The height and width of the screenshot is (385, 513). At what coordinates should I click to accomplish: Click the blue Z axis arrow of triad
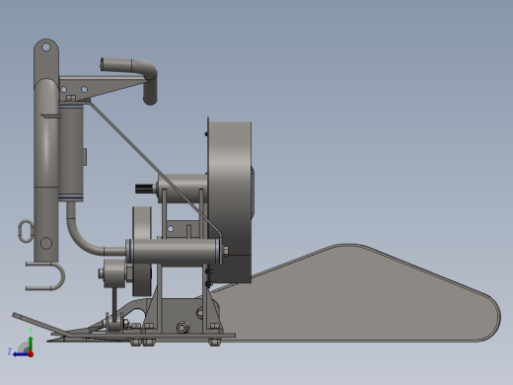tap(21, 354)
